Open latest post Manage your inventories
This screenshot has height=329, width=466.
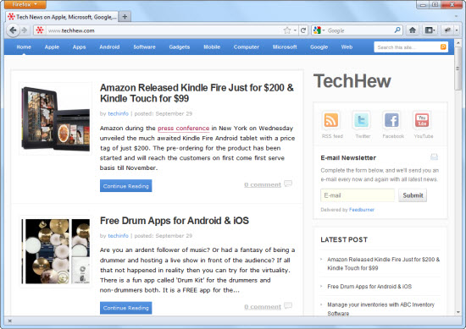(x=380, y=309)
